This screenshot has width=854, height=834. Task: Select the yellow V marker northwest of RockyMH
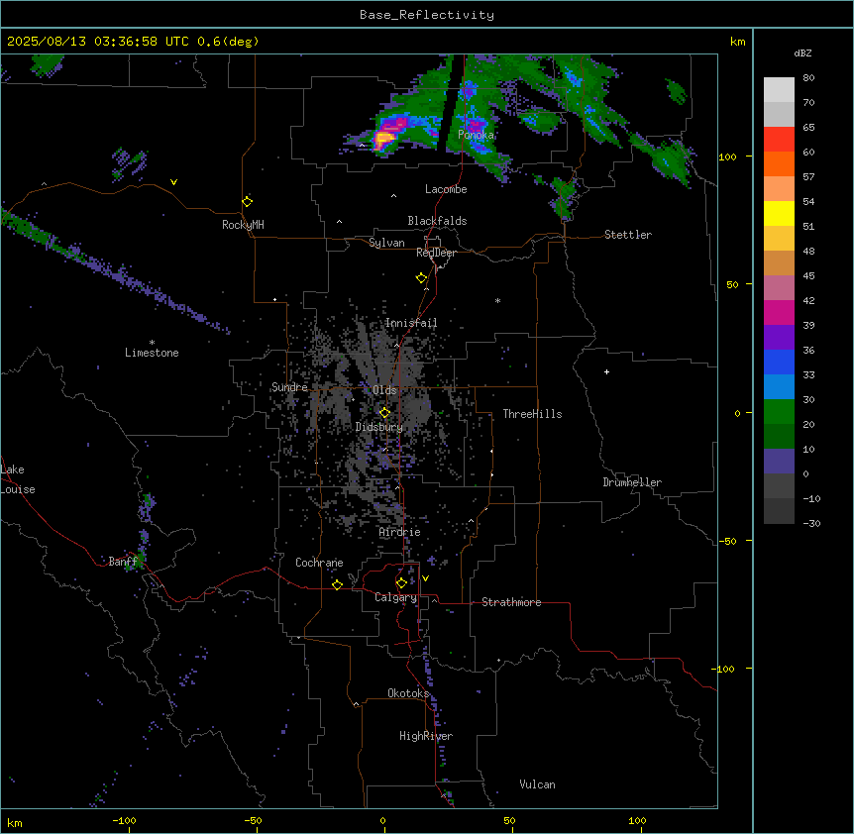[x=173, y=182]
